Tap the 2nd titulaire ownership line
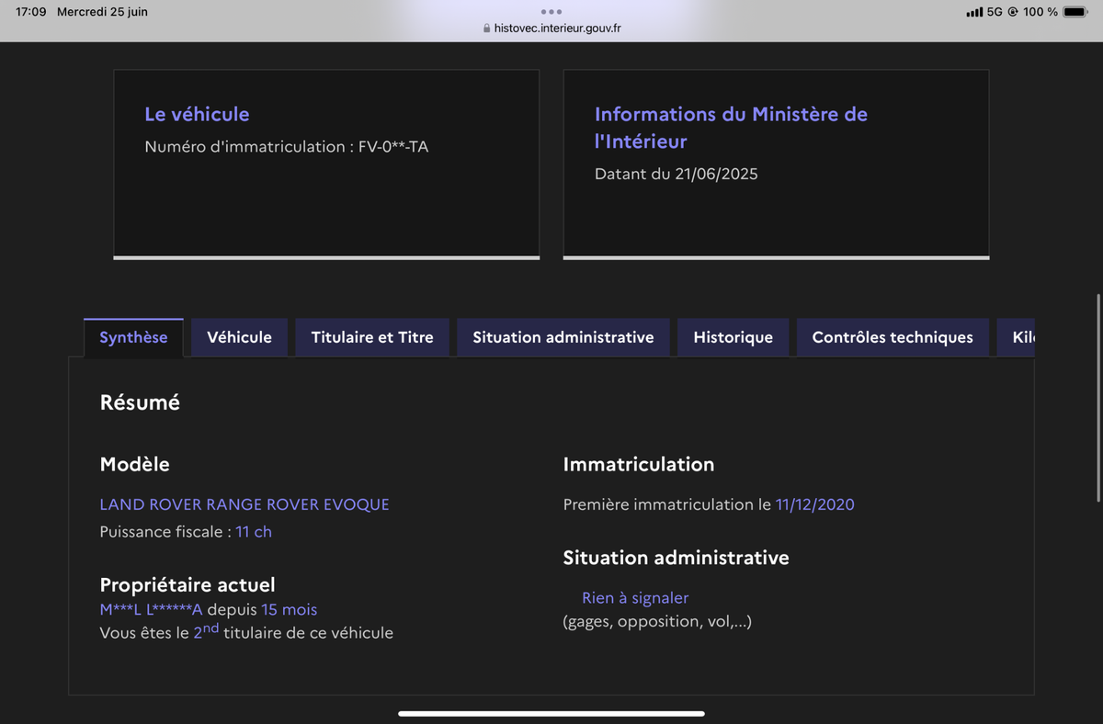1103x724 pixels. point(246,631)
